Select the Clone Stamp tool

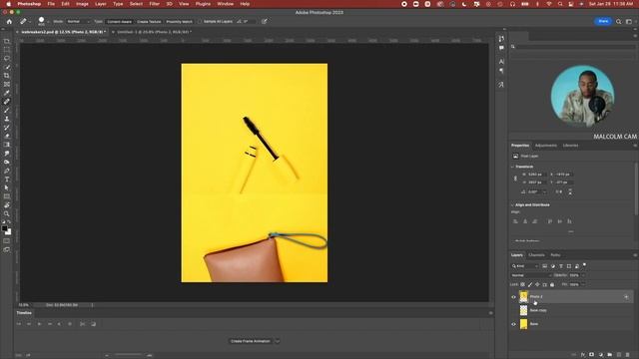coord(7,119)
